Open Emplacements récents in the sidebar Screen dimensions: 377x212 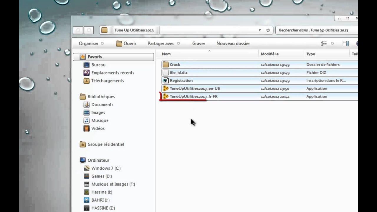pyautogui.click(x=113, y=73)
